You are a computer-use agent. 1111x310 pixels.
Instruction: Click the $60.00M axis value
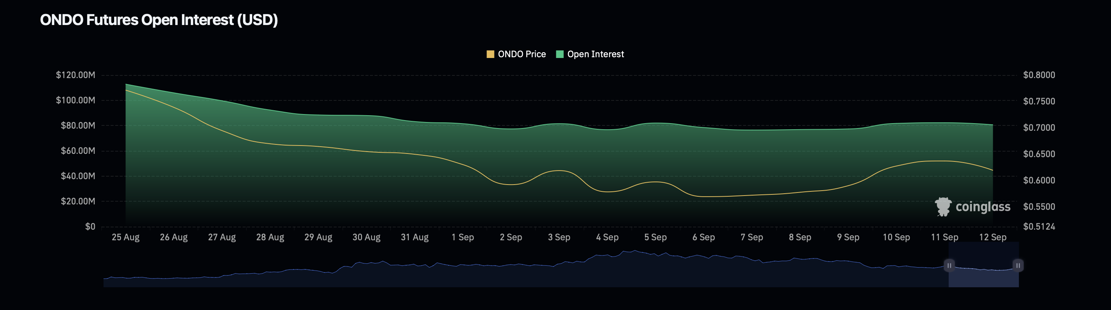[x=78, y=151]
